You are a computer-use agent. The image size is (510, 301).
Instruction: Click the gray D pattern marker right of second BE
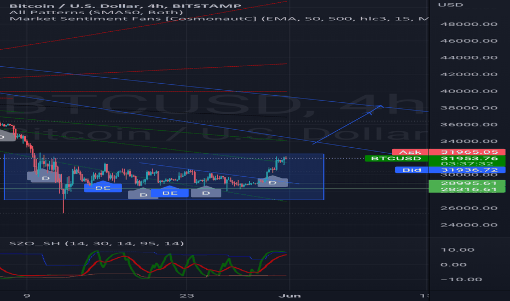tap(206, 193)
